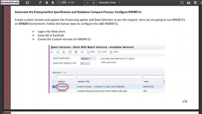This screenshot has height=114, width=202.
Task: Click the page number 178 footer
Action: [x=185, y=101]
